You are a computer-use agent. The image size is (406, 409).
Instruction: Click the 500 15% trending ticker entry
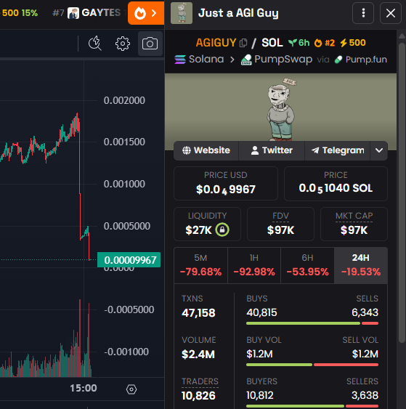coord(20,13)
